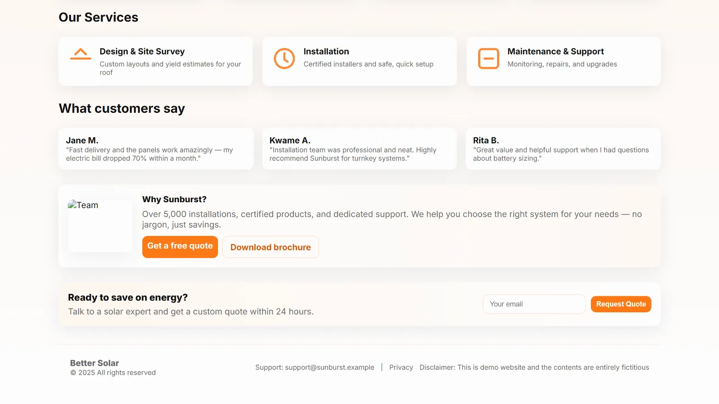Focus the Your email input field

click(534, 304)
